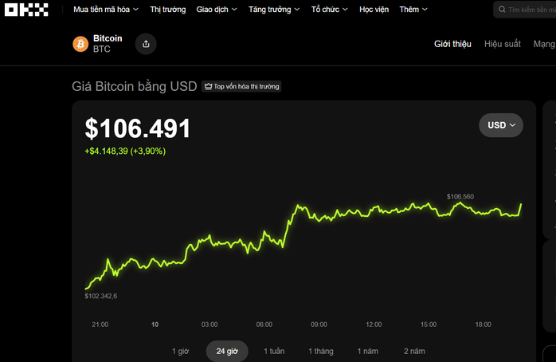Viewport: 556px width, 362px height.
Task: Select the 1 tuần time range
Action: pyautogui.click(x=273, y=351)
